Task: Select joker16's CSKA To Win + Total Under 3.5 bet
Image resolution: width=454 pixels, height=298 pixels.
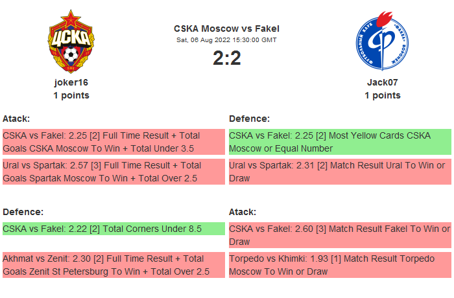Action: tap(113, 142)
